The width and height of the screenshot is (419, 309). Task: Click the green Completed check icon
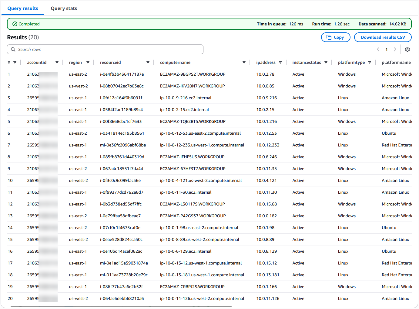[x=15, y=24]
